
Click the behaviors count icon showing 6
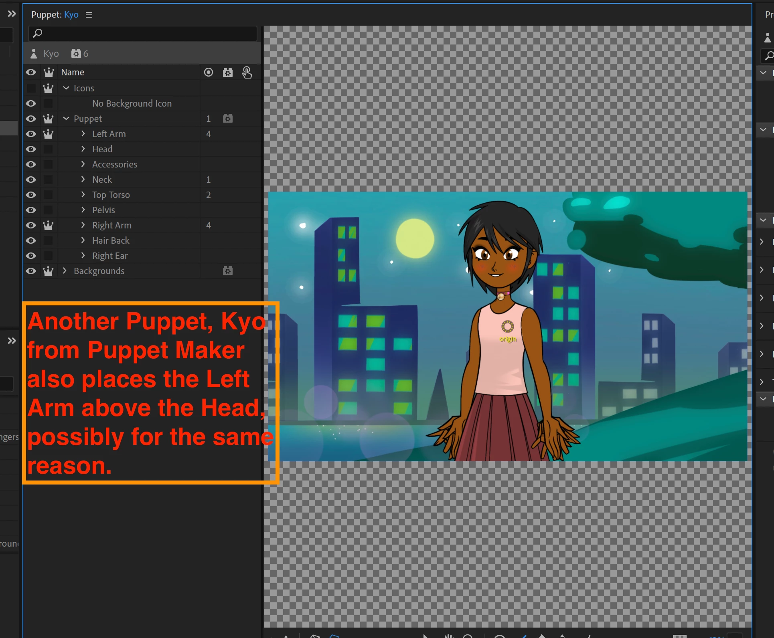point(76,54)
